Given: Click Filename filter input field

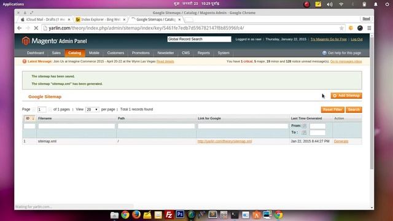Looking at the screenshot, I should click(76, 126).
